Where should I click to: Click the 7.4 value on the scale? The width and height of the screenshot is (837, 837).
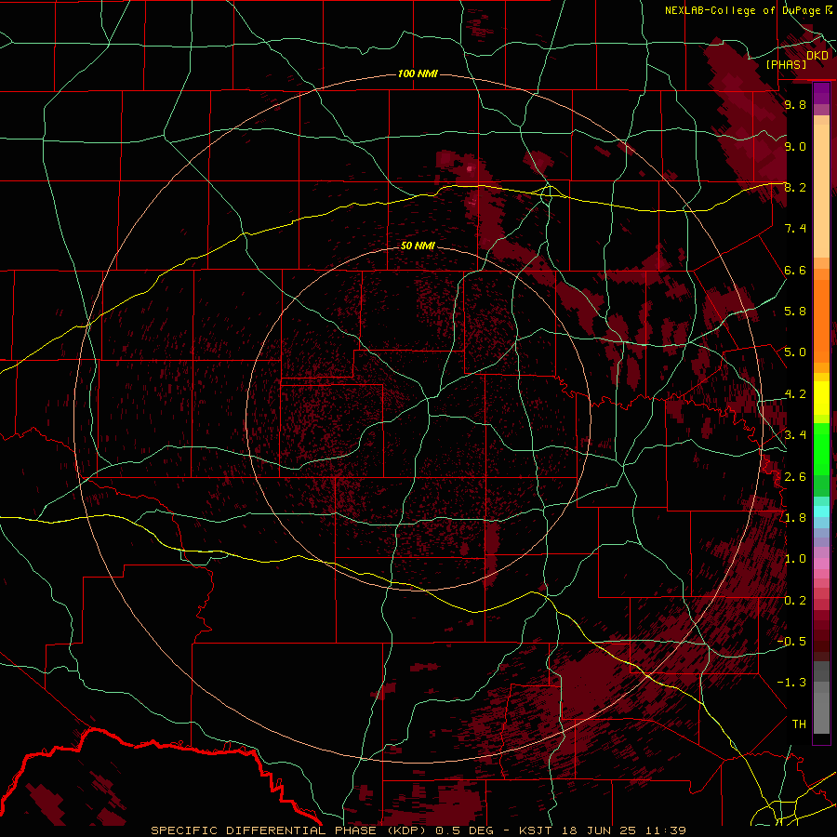click(795, 229)
